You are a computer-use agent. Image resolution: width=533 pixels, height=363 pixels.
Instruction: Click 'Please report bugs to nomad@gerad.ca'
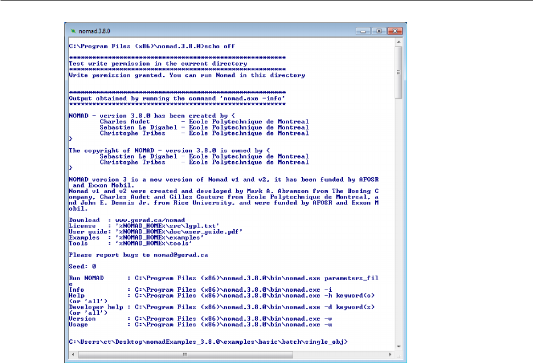tap(138, 255)
